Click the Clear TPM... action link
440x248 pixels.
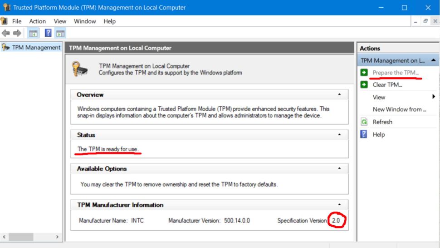(387, 84)
